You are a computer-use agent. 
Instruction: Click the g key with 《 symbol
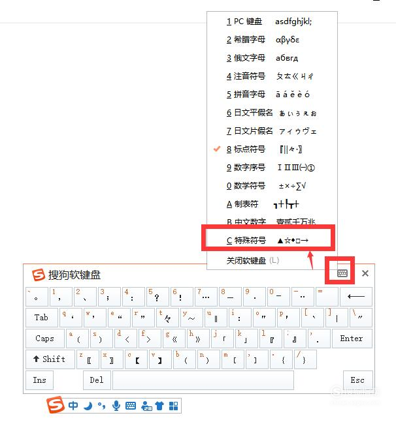click(x=174, y=339)
